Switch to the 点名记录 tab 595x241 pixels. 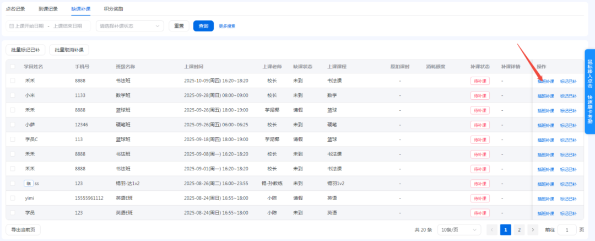pos(15,9)
